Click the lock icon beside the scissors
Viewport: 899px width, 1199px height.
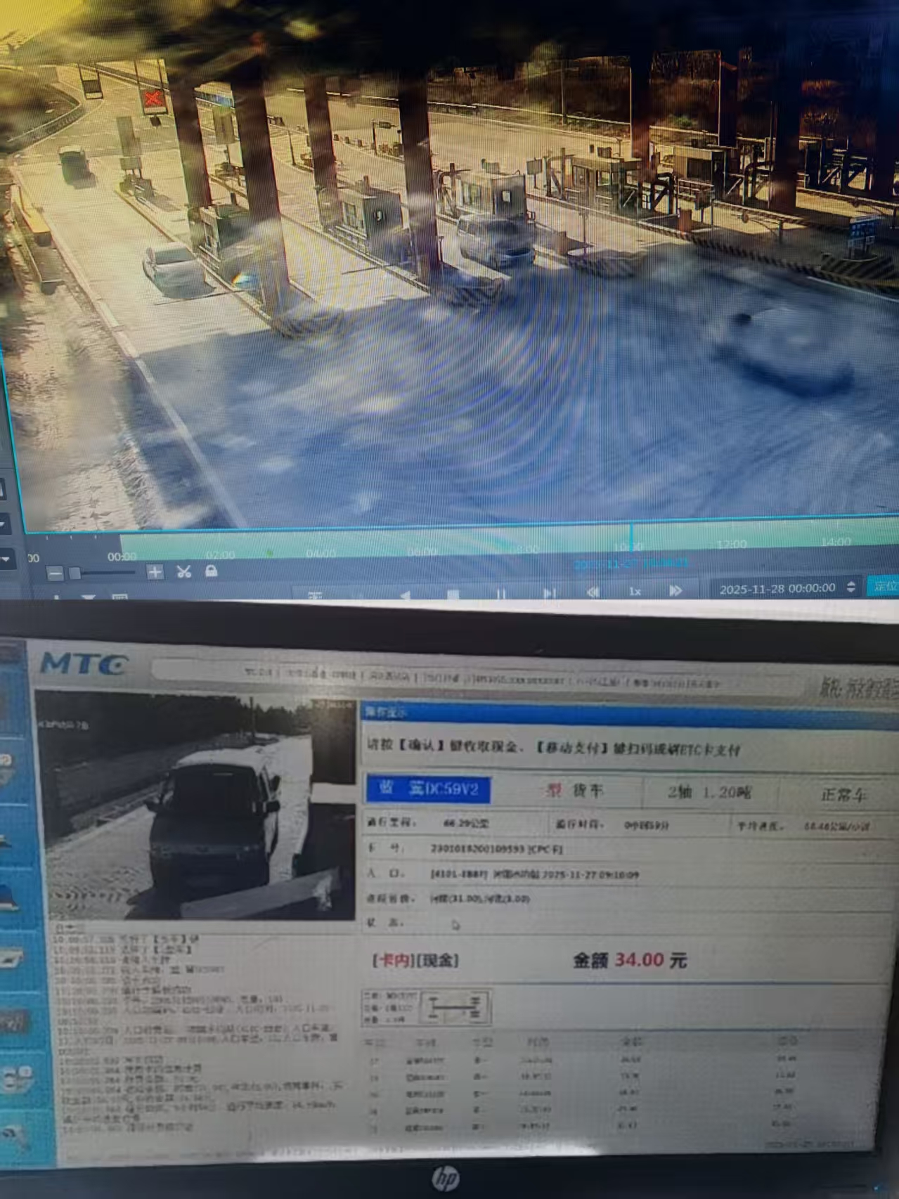click(x=210, y=571)
